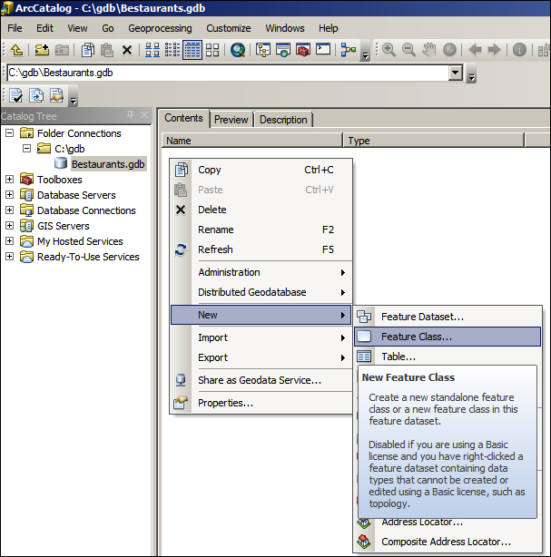
Task: Open Properties... from context menu
Action: (x=261, y=403)
